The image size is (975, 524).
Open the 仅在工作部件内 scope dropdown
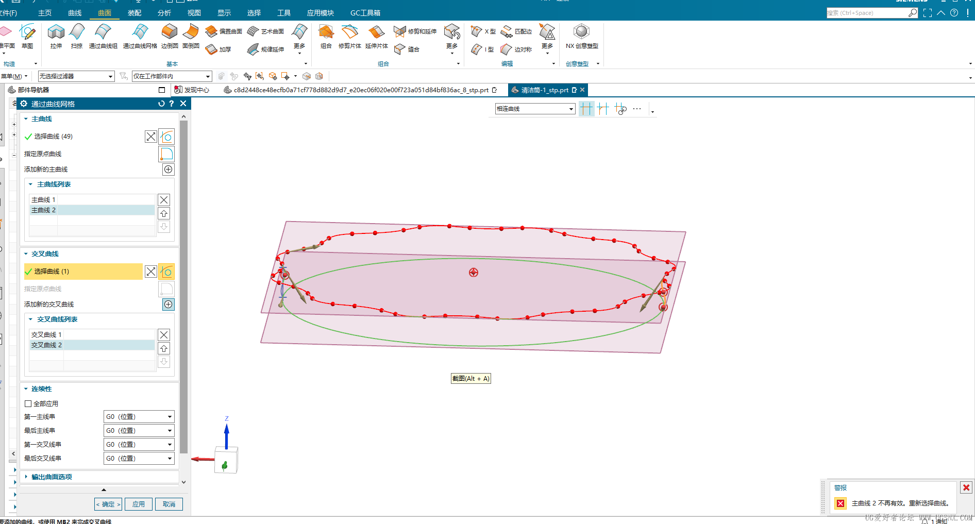(172, 76)
